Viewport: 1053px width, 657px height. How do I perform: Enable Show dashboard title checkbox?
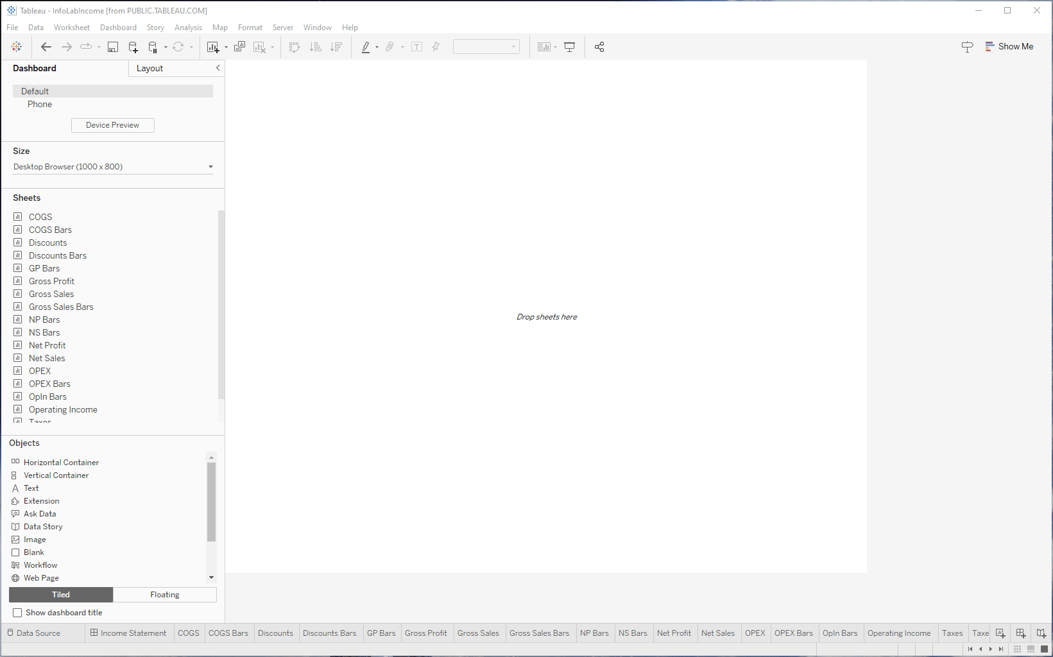17,613
